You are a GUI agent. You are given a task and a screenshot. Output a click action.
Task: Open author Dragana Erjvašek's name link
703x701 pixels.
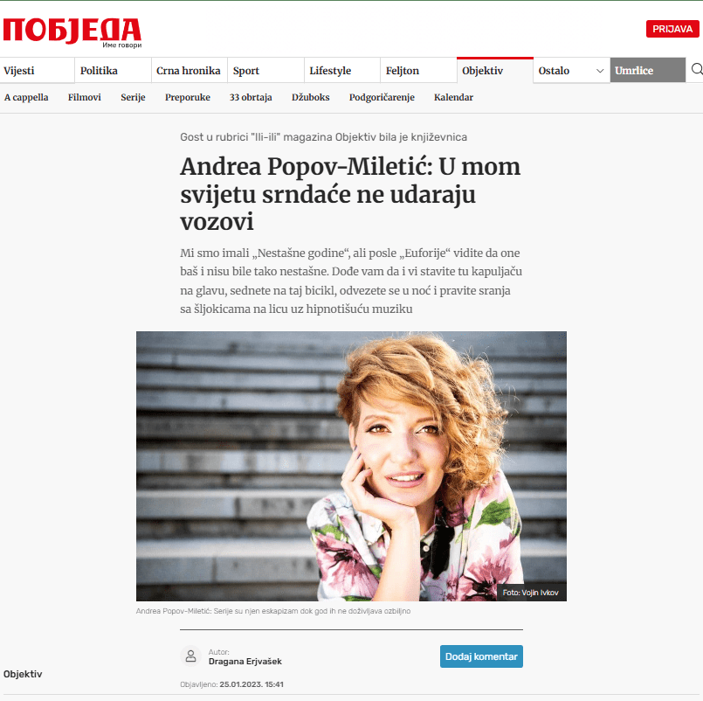tap(245, 661)
